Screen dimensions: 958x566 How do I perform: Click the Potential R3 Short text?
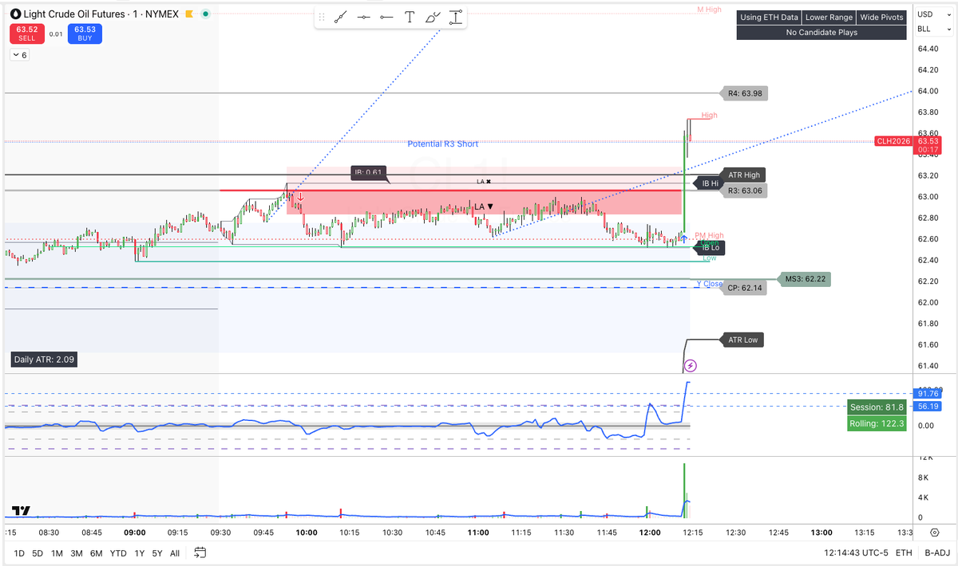click(443, 144)
